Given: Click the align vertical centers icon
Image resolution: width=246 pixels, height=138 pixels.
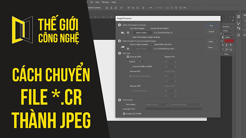Looking at the screenshot, I should pyautogui.click(x=133, y=8).
